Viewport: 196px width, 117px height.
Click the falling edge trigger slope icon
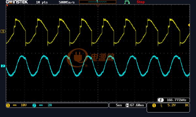coord(161,106)
